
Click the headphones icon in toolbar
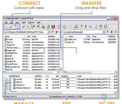point(106,27)
